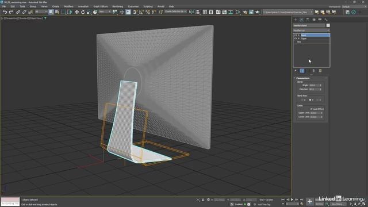
Task: Open the project path dropdown
Action: 287,12
